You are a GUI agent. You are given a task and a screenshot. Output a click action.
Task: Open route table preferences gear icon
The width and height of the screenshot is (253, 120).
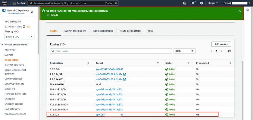230,51
